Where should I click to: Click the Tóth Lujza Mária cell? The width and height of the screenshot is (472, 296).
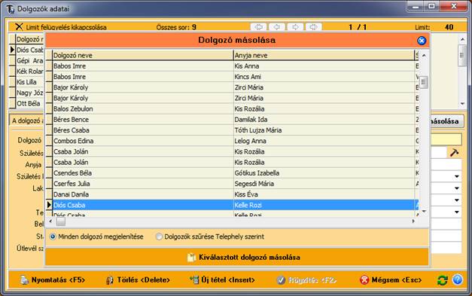coord(324,130)
